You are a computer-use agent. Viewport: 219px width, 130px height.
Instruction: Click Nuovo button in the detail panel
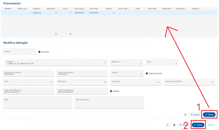point(195,115)
